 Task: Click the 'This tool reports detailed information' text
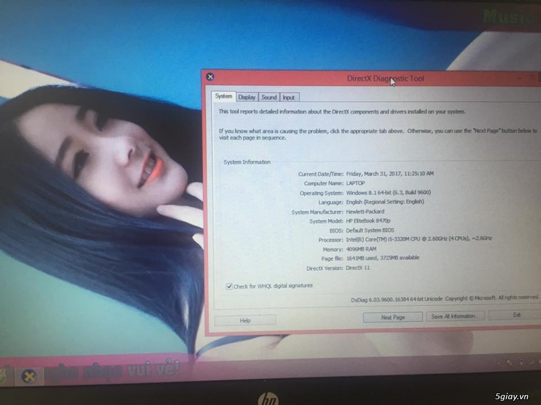point(342,112)
